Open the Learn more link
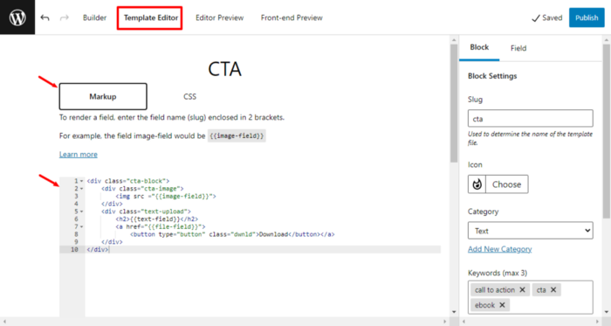This screenshot has height=326, width=611. pyautogui.click(x=79, y=155)
